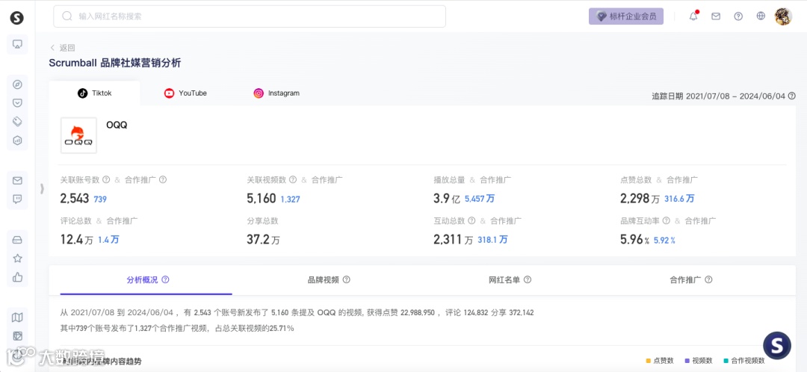Open the monitor dashboard sidebar icon
The height and width of the screenshot is (372, 807).
click(17, 44)
